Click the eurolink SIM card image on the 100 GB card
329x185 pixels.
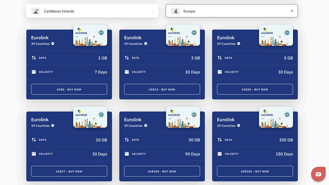(x=276, y=118)
